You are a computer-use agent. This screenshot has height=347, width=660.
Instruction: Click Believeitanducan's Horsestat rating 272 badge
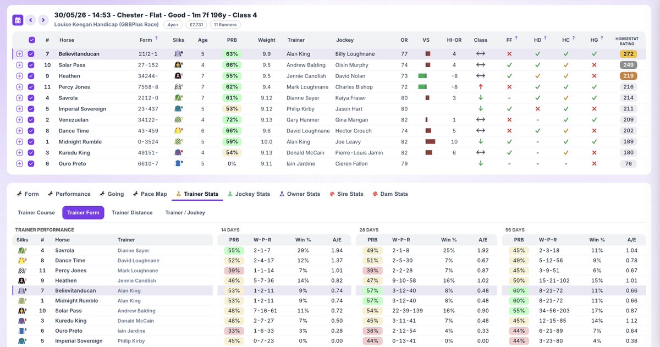(628, 54)
